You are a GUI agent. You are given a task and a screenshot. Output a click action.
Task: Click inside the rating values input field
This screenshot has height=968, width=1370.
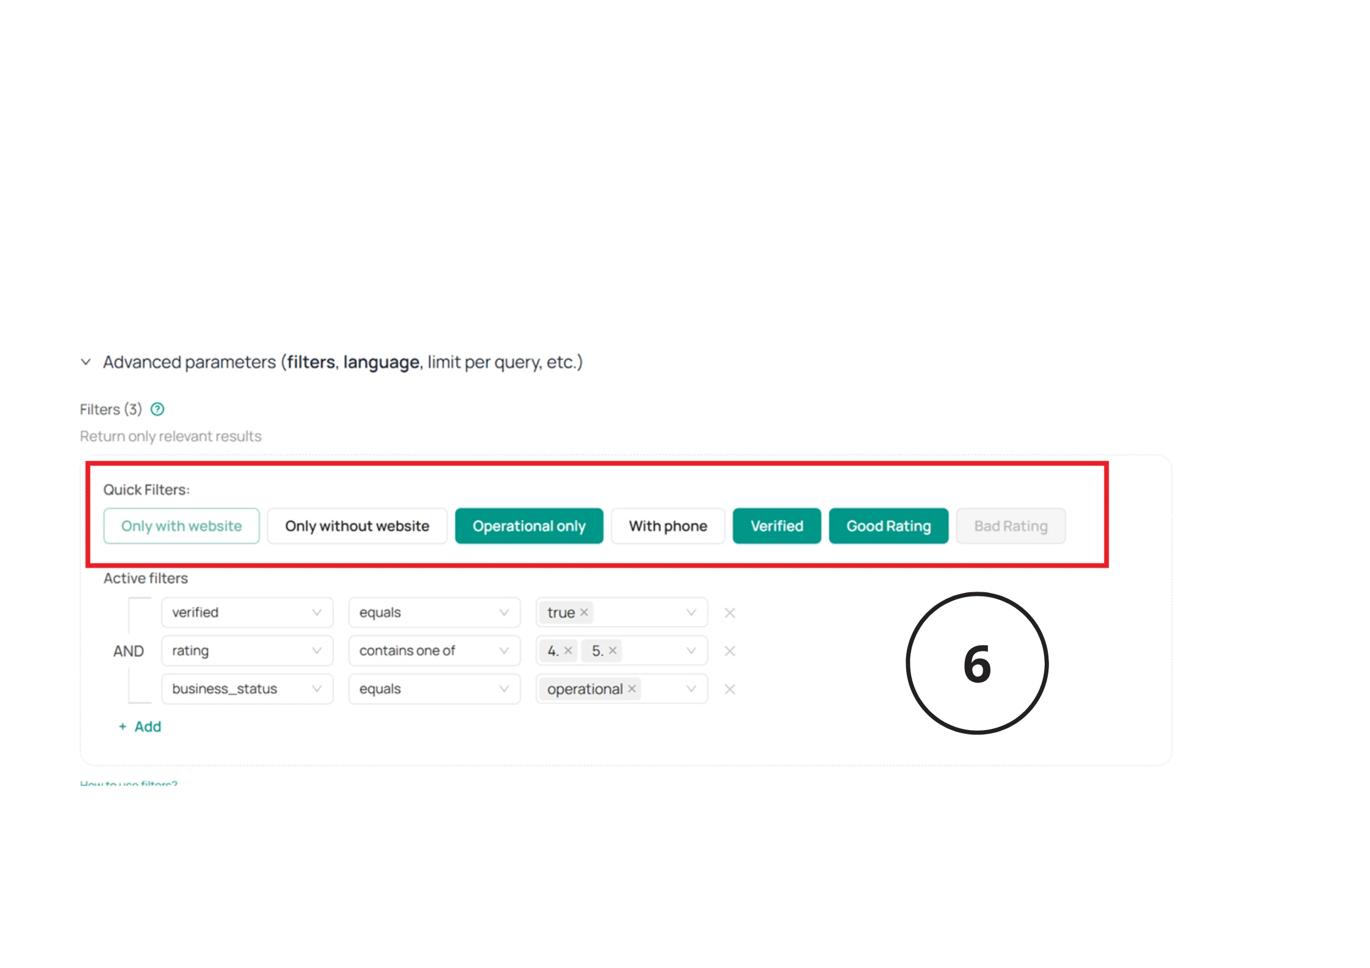[x=650, y=651]
